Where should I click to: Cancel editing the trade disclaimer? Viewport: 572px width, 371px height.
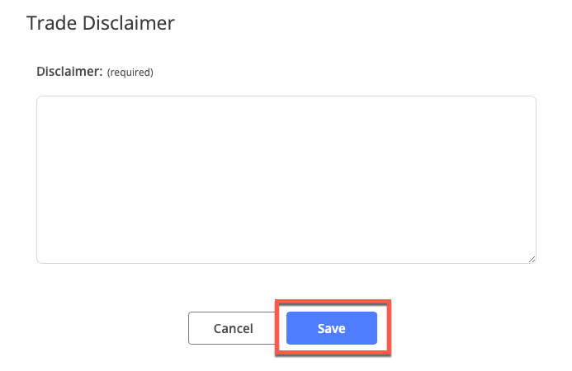233,328
